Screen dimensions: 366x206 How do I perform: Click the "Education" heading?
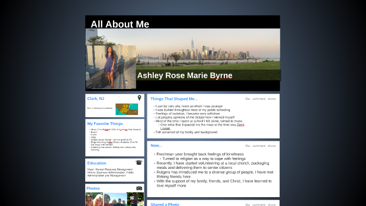pos(97,163)
